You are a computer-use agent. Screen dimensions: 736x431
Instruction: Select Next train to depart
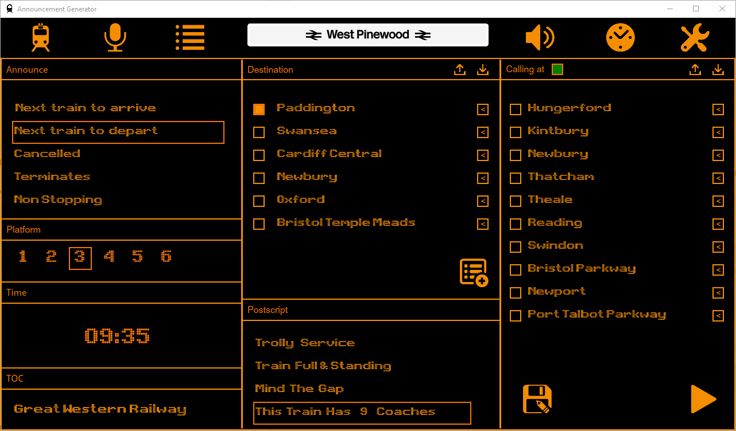coord(118,132)
